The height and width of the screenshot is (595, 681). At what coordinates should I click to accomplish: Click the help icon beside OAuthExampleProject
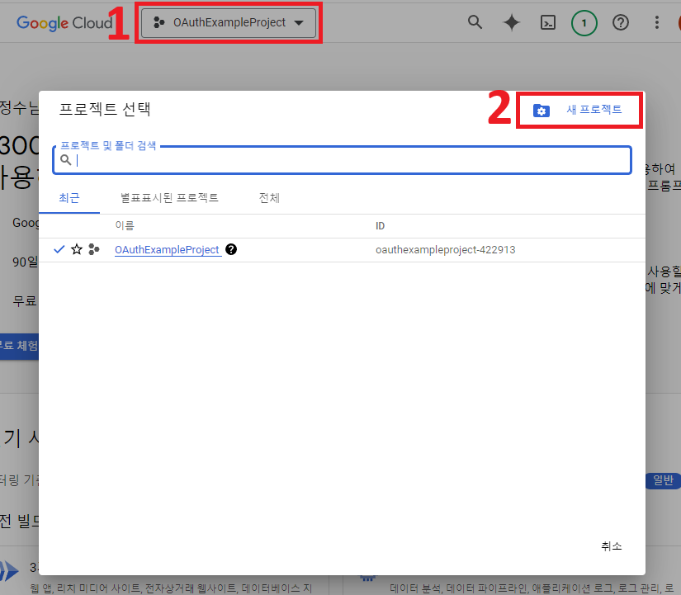pos(231,249)
